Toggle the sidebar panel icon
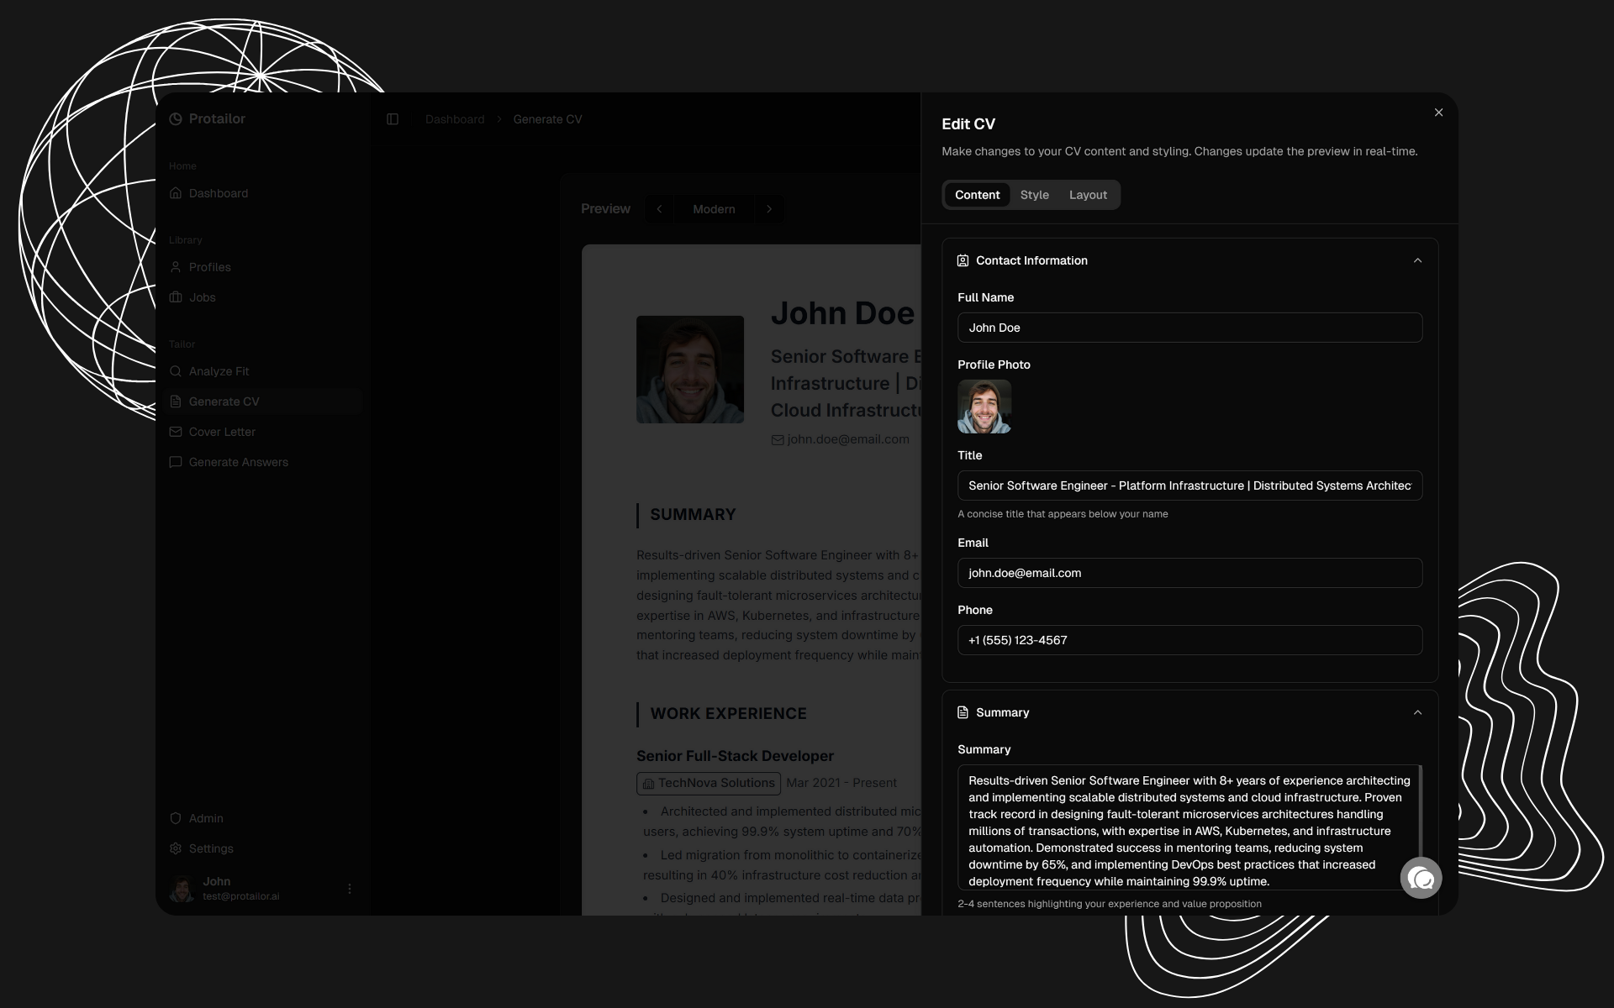This screenshot has height=1008, width=1614. tap(393, 119)
